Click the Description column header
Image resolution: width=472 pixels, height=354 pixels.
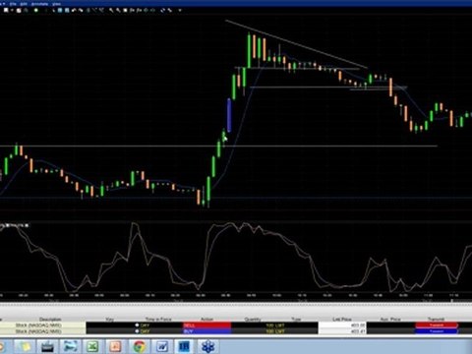50,319
